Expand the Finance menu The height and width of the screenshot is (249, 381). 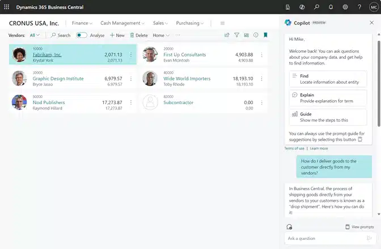(82, 23)
